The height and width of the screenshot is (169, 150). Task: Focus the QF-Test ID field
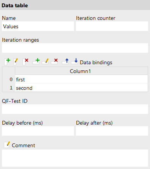click(x=75, y=109)
